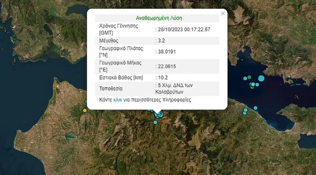Select the green marker above the yellow marker

85,102
